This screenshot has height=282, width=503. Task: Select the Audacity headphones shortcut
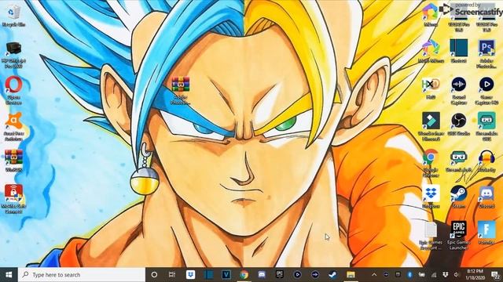coord(486,161)
